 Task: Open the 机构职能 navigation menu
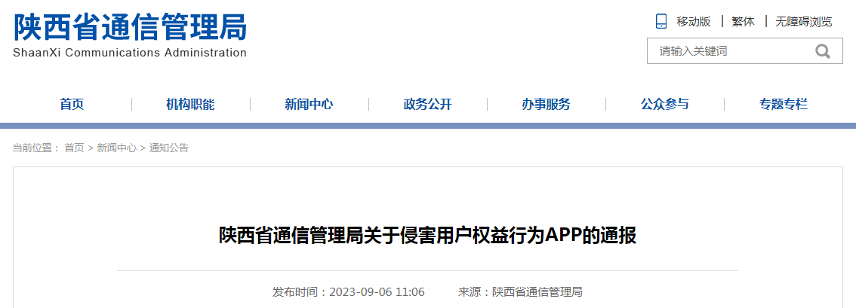[x=190, y=105]
